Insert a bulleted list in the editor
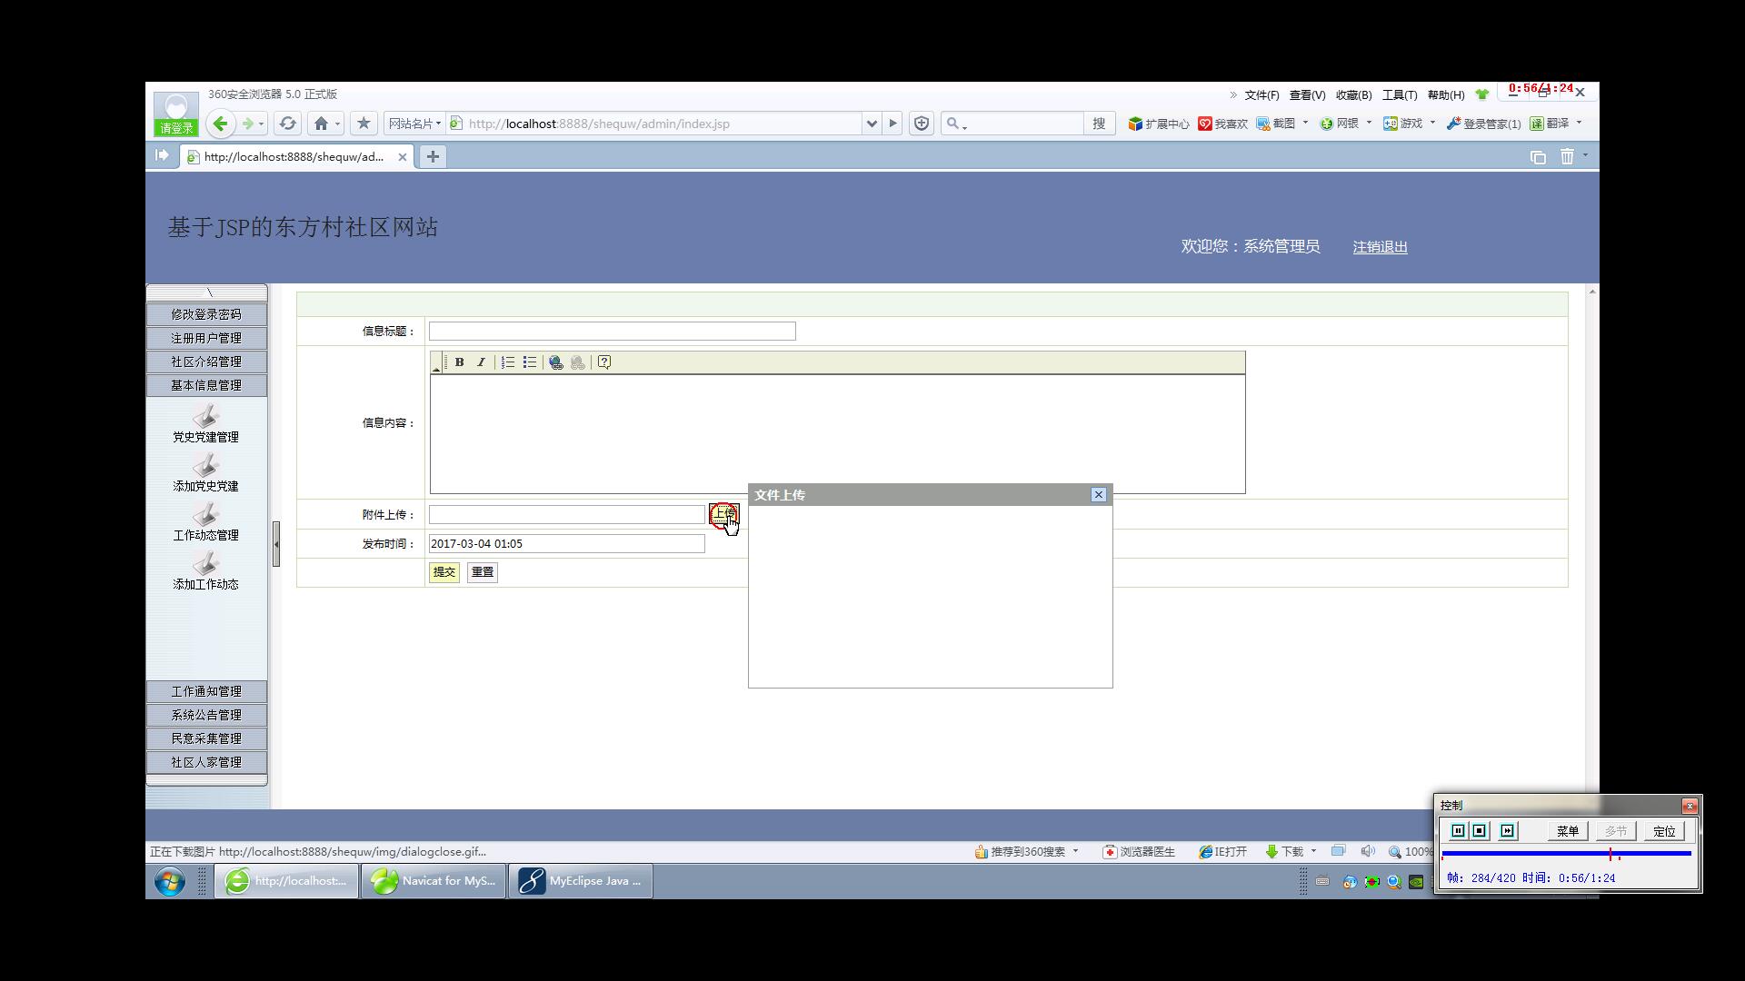 530,362
